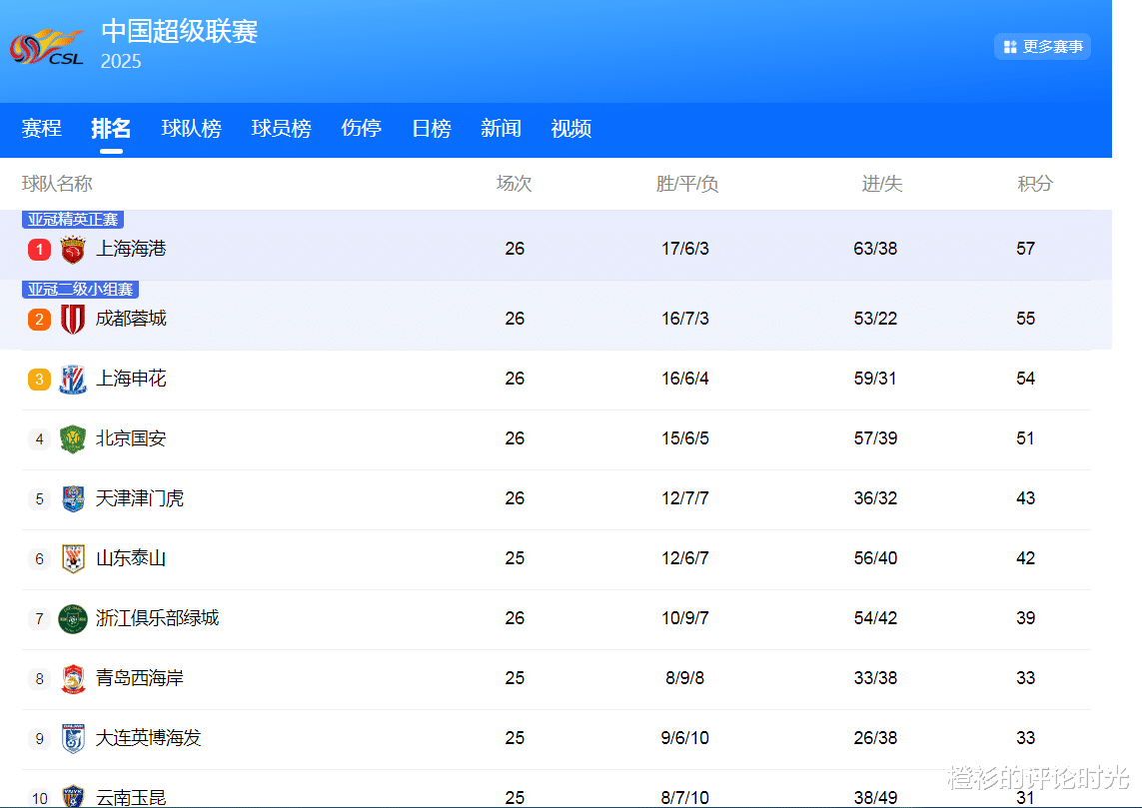This screenshot has width=1142, height=808.
Task: Click the Yunnan Yukun (云南玉昆) team crest
Action: tap(73, 796)
